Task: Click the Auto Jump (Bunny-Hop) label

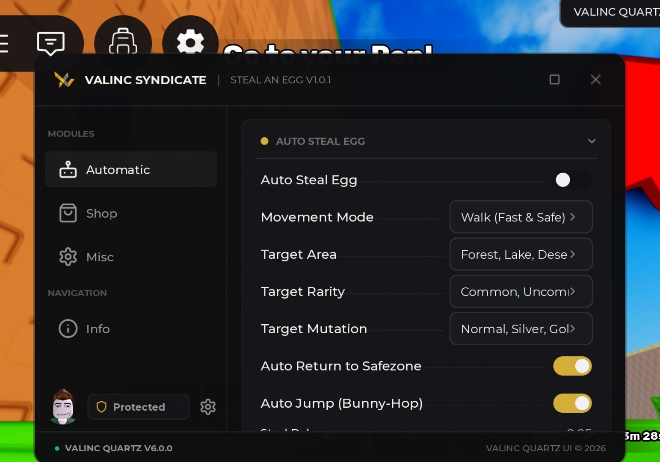Action: [x=342, y=403]
